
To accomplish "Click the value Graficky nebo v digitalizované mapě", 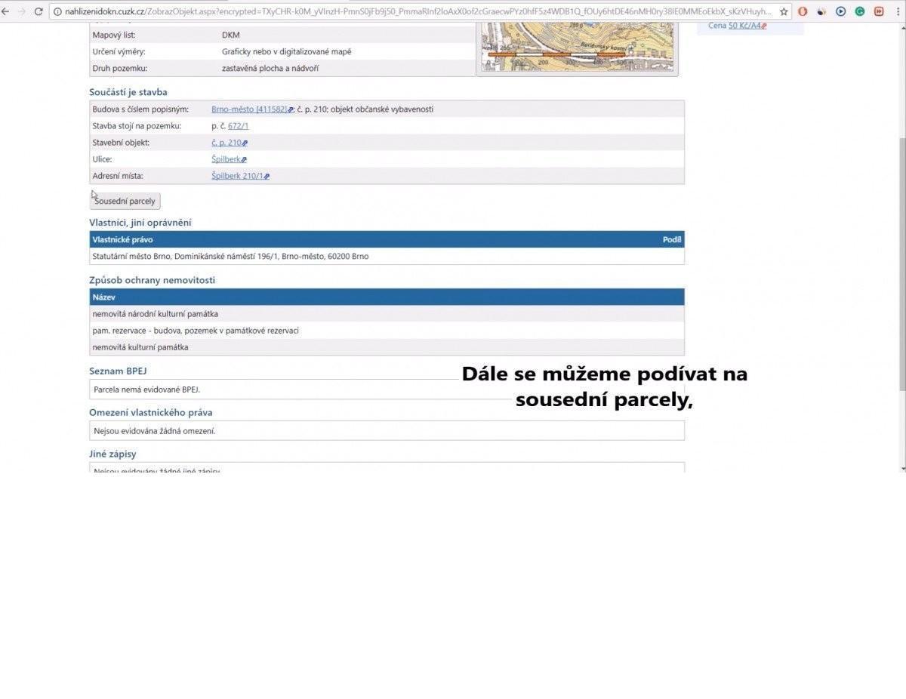I will click(x=287, y=52).
